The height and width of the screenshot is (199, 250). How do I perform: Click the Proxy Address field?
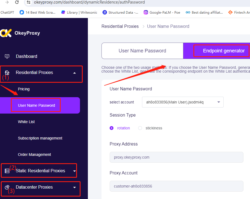tap(176, 157)
